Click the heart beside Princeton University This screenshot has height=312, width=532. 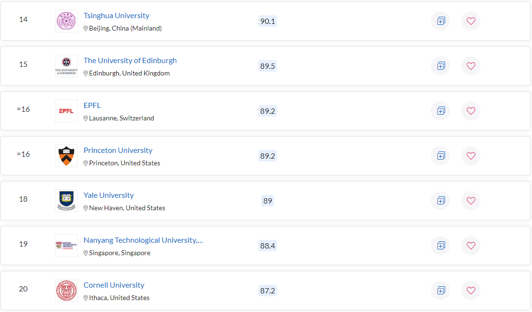[x=471, y=156]
